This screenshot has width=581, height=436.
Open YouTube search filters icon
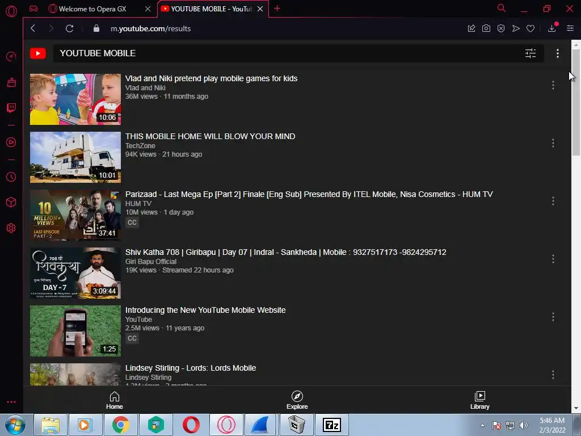[x=531, y=53]
